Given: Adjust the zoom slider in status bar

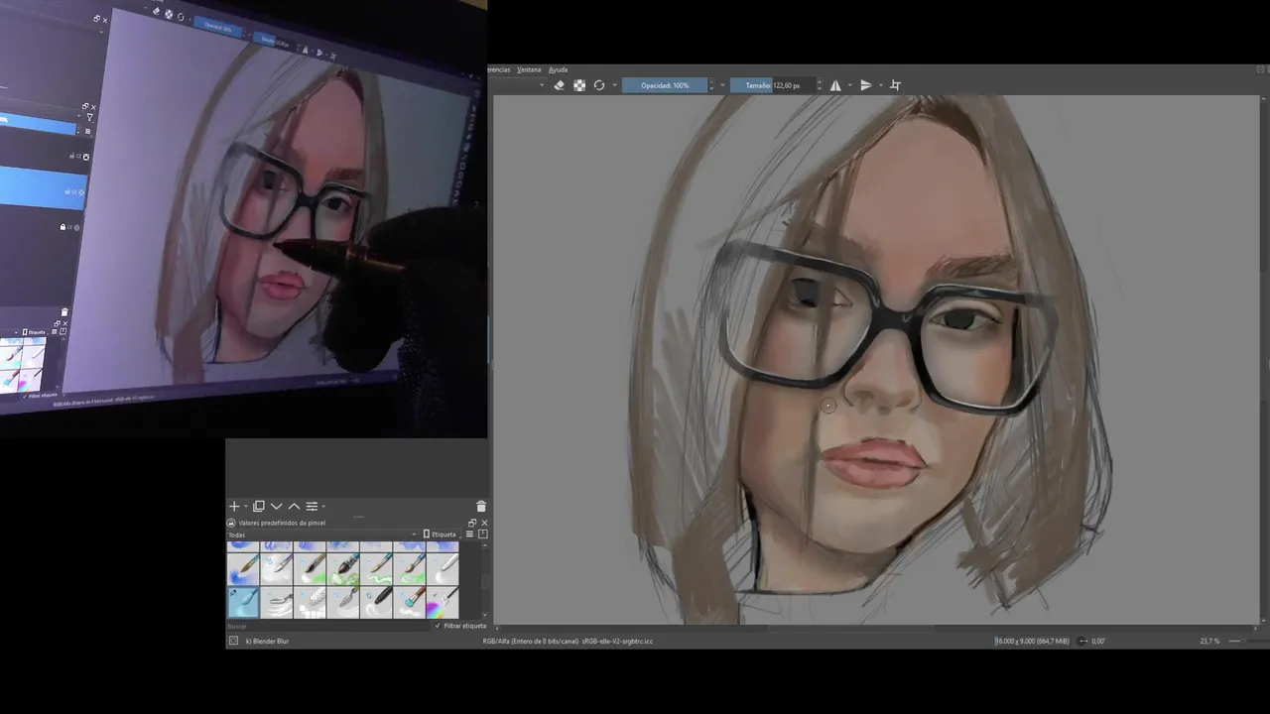Looking at the screenshot, I should (x=1247, y=641).
